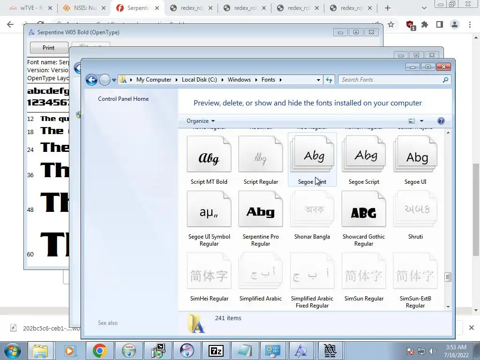The image size is (480, 360).
Task: Switch to first redex_rol tab
Action: pyautogui.click(x=191, y=8)
